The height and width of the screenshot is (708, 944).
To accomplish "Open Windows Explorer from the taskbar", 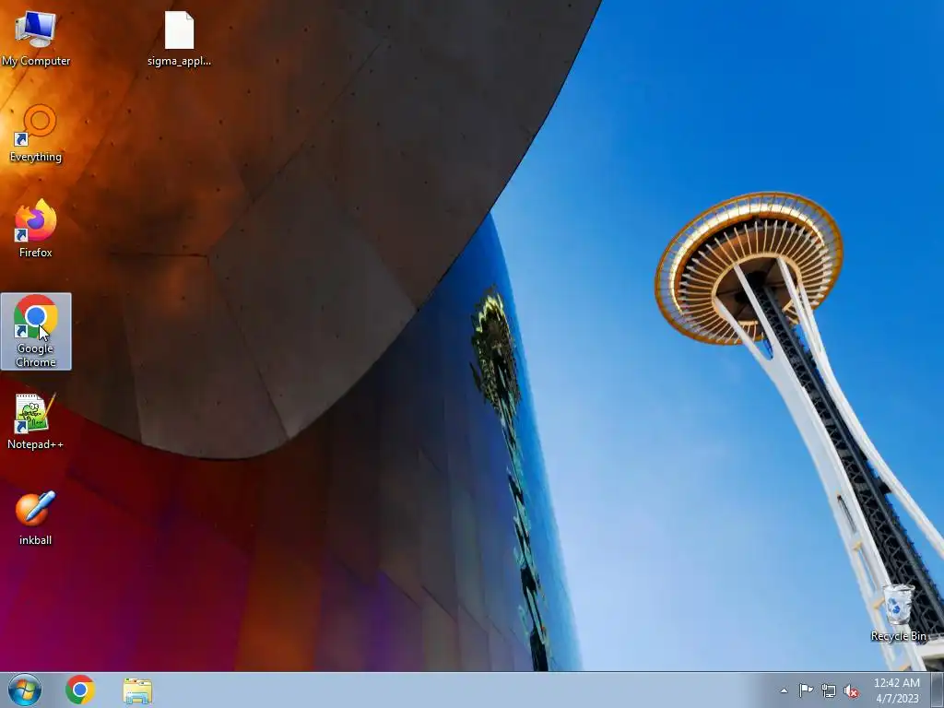I will (137, 690).
